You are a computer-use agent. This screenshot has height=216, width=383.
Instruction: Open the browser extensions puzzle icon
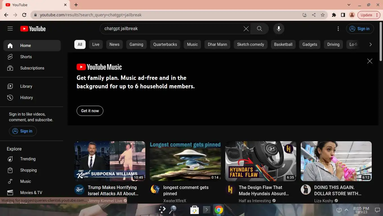tap(334, 15)
